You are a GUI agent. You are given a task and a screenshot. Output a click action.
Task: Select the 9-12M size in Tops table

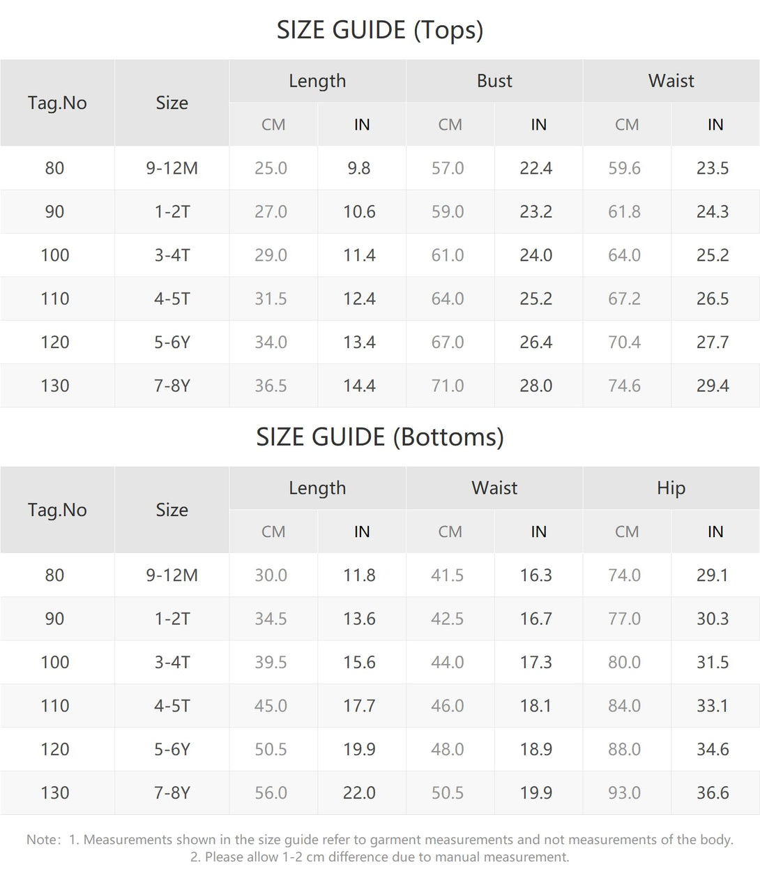tap(172, 168)
